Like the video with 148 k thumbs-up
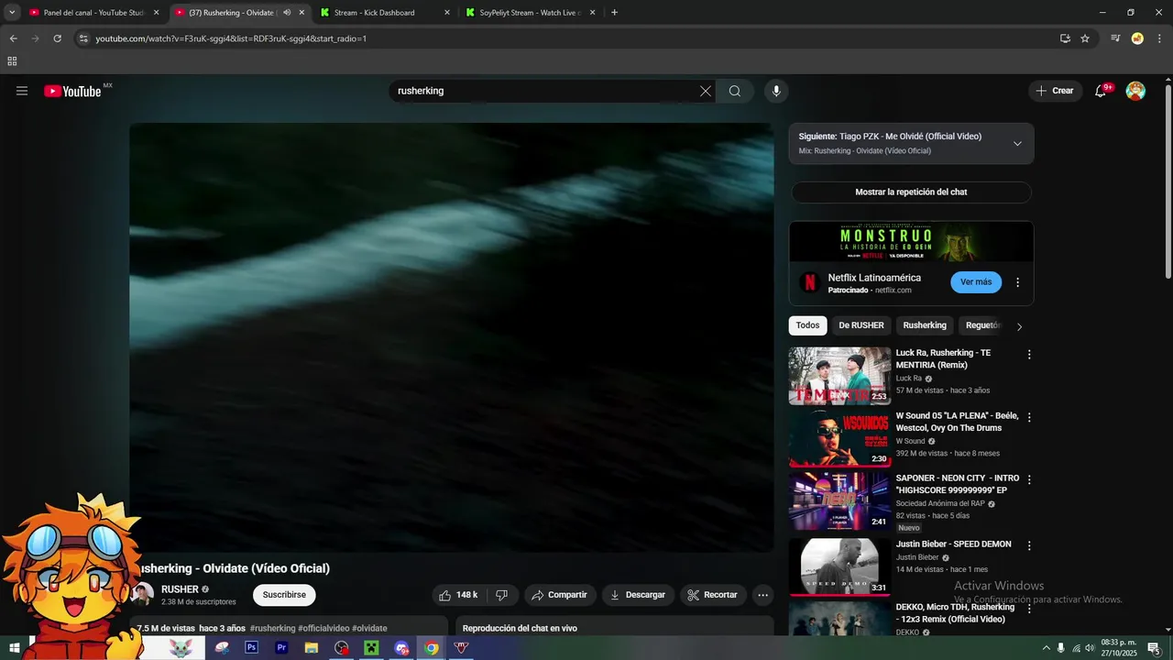 pos(458,595)
